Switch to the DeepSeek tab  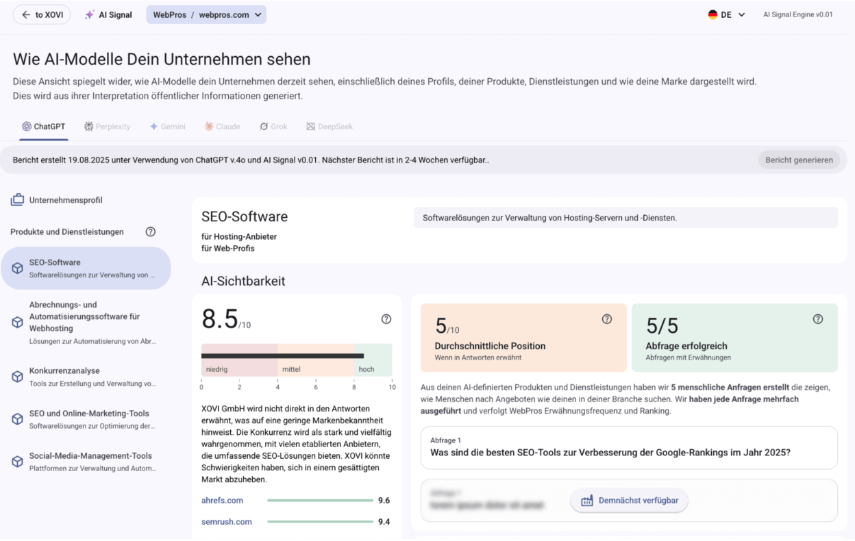click(330, 127)
